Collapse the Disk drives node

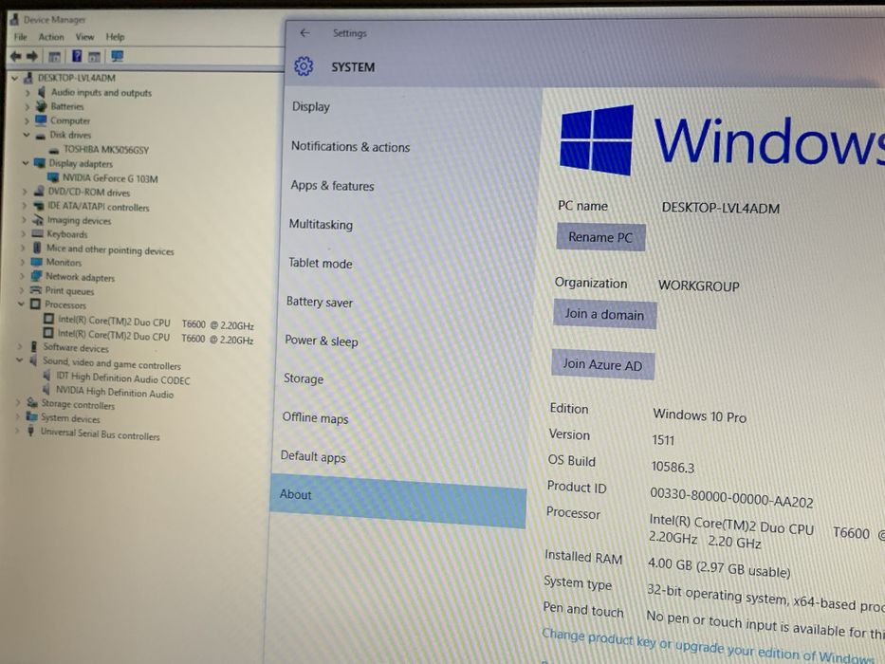(26, 135)
